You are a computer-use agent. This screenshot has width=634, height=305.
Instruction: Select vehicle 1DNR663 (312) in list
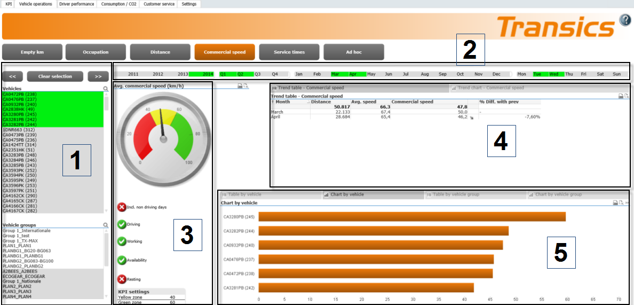click(x=19, y=130)
